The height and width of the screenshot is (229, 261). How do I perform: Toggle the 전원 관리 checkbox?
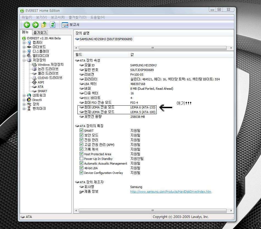point(81,140)
